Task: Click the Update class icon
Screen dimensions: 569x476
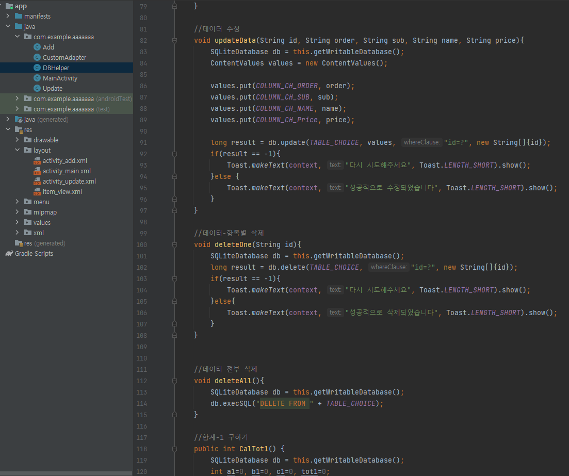Action: pos(37,88)
